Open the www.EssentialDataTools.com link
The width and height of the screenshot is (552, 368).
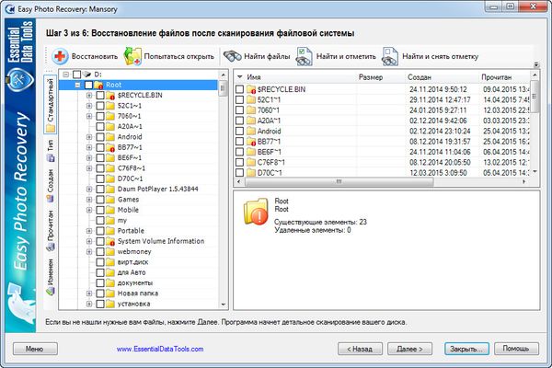(160, 349)
